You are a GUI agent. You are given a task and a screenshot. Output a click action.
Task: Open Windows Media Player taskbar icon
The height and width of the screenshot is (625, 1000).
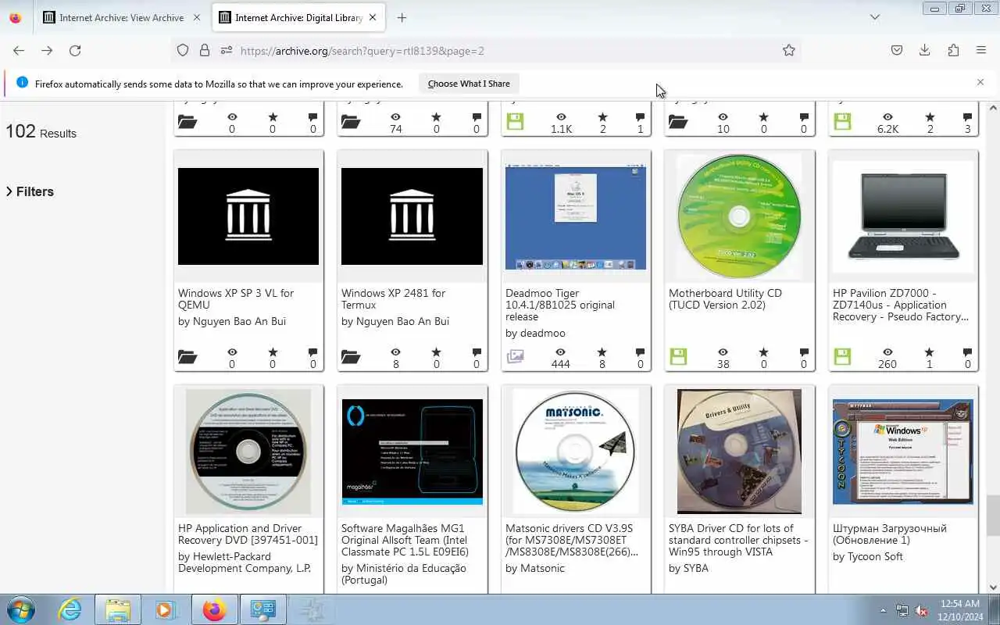tap(166, 609)
